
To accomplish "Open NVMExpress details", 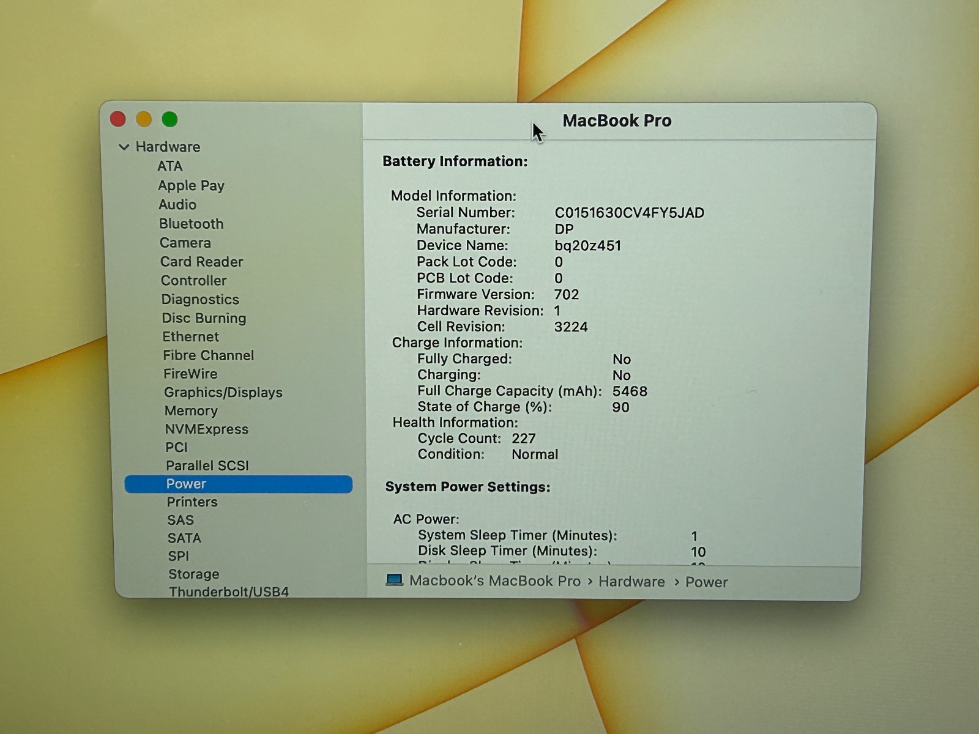I will pyautogui.click(x=207, y=429).
